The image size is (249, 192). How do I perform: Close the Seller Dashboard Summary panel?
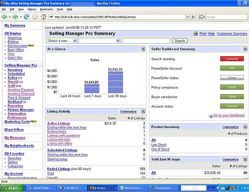[x=245, y=49]
